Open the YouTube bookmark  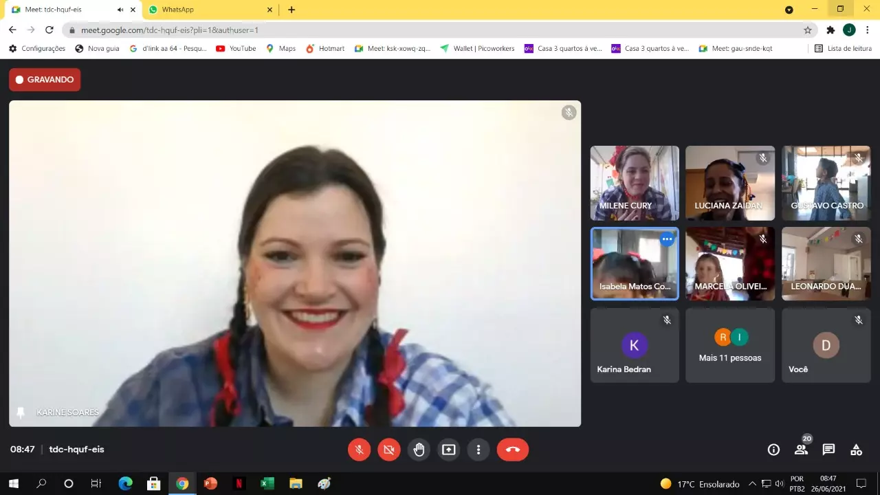pos(236,49)
